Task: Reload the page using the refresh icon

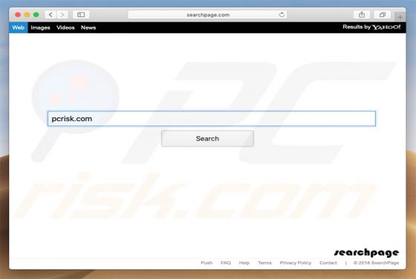Action: click(x=282, y=15)
